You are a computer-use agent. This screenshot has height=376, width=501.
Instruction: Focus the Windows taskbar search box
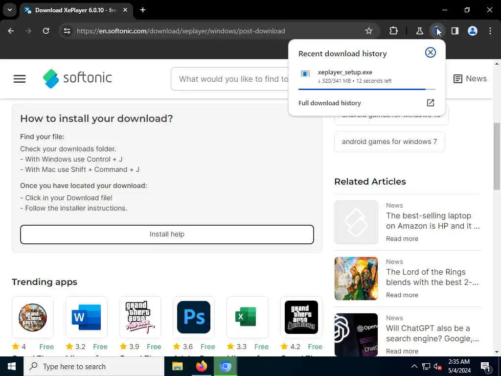[93, 366]
